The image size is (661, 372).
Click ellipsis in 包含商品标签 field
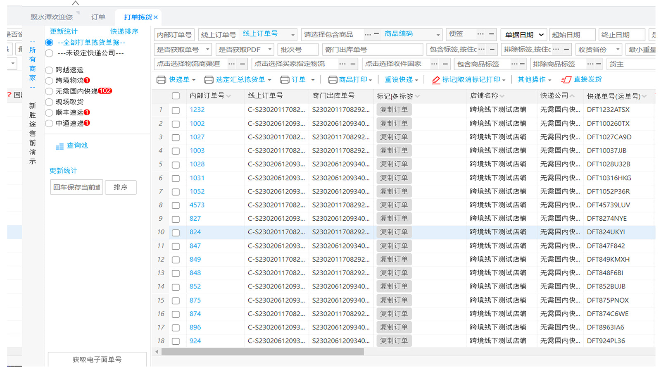[x=514, y=64]
